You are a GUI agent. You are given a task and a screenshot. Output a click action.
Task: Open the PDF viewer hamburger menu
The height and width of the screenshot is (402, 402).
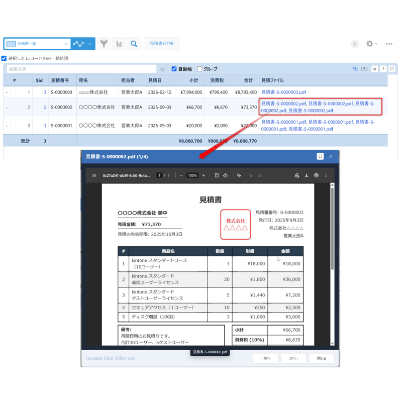[94, 175]
